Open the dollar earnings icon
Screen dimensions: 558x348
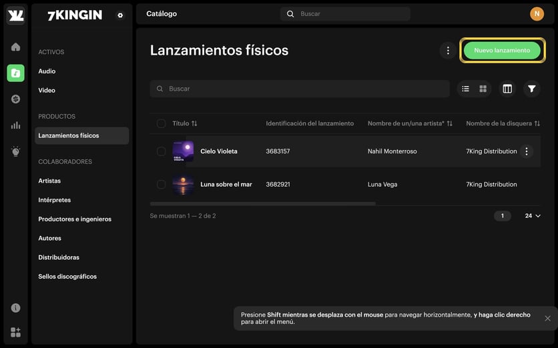[15, 99]
